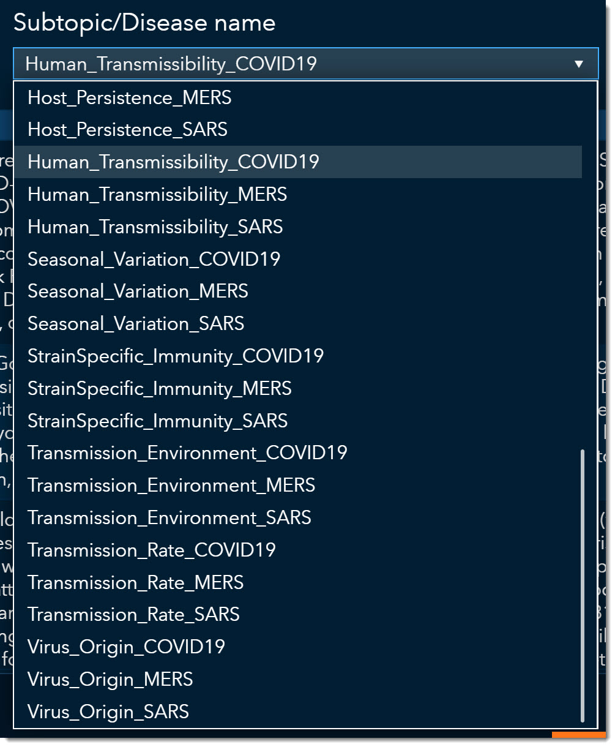615x747 pixels.
Task: Choose Virus_Origin_COVID19 option
Action: click(127, 647)
